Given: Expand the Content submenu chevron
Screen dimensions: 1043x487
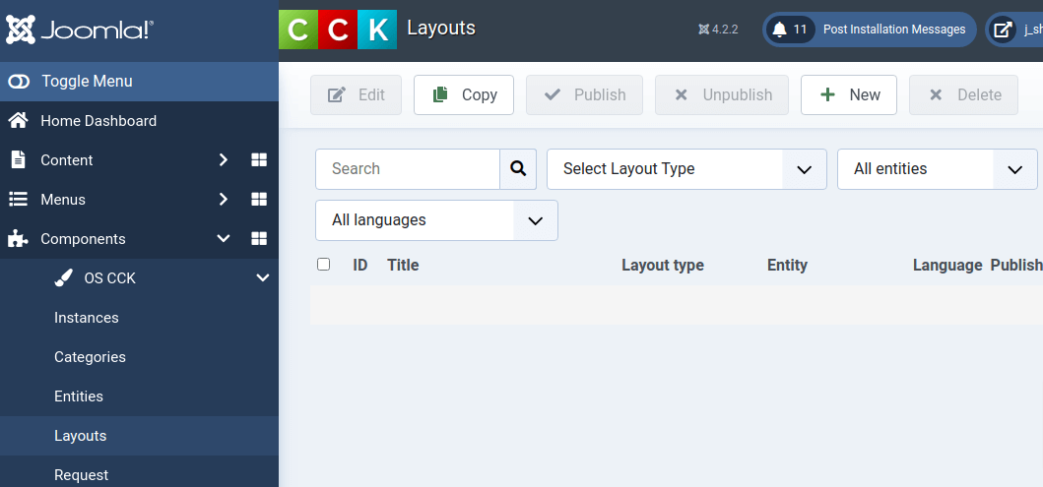Looking at the screenshot, I should pyautogui.click(x=224, y=160).
